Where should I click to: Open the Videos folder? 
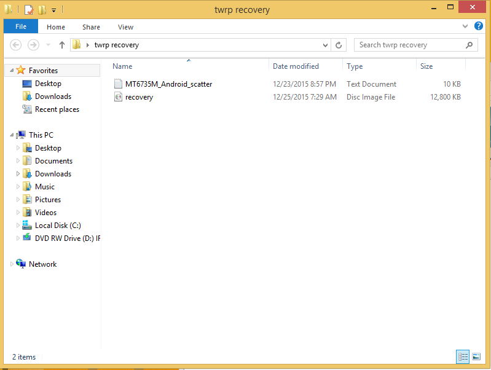click(45, 213)
